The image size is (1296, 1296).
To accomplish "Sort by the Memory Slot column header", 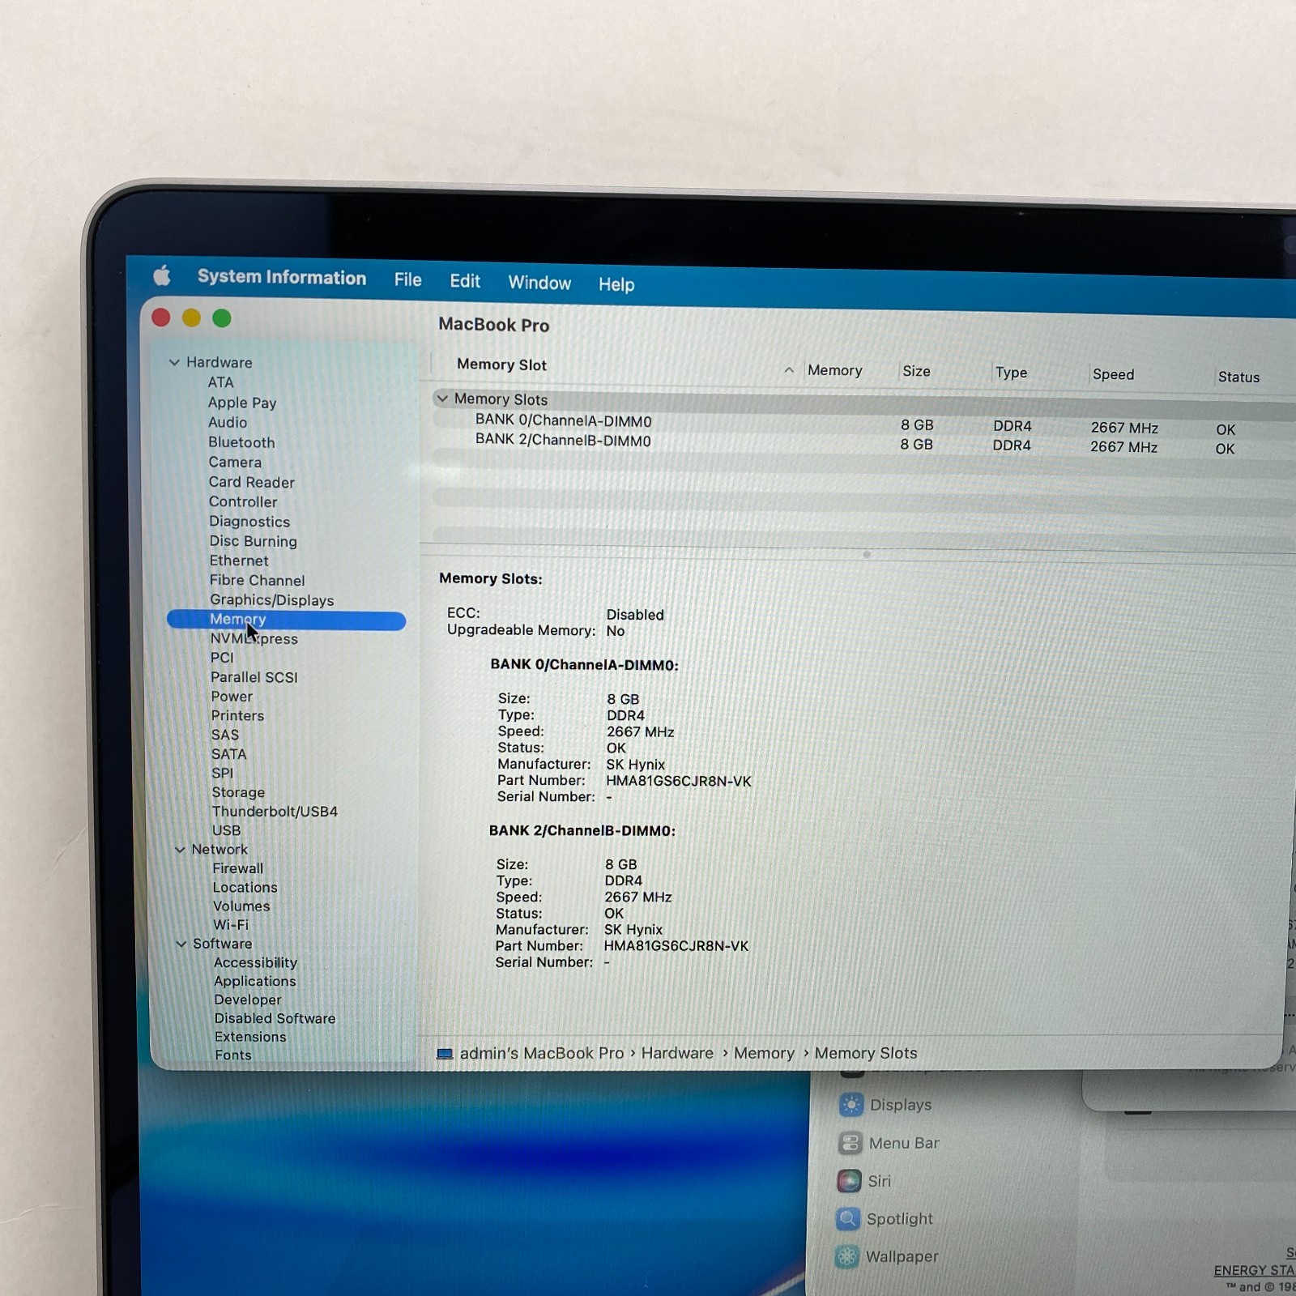I will click(501, 364).
